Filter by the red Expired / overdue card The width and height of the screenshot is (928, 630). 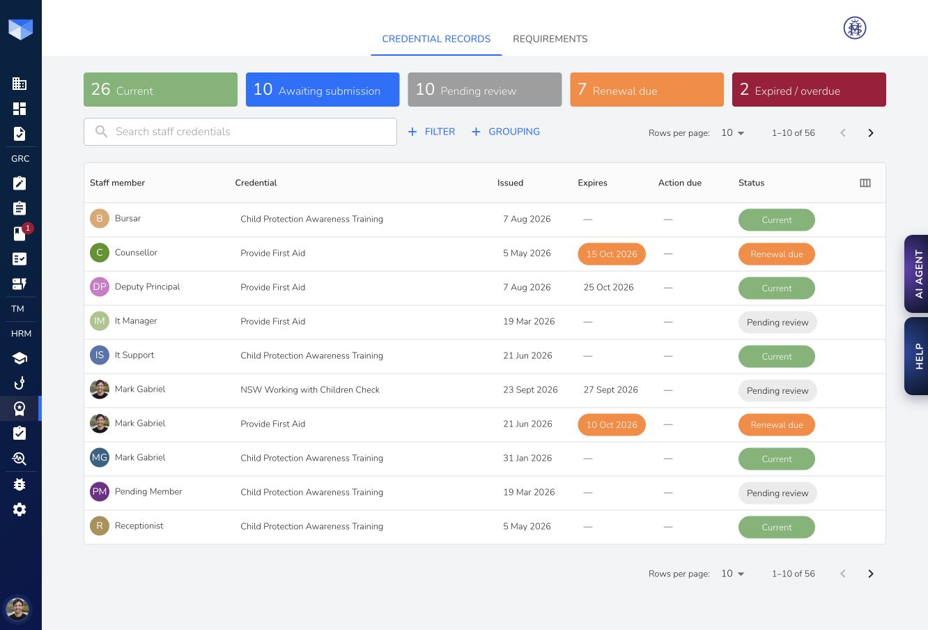point(809,90)
